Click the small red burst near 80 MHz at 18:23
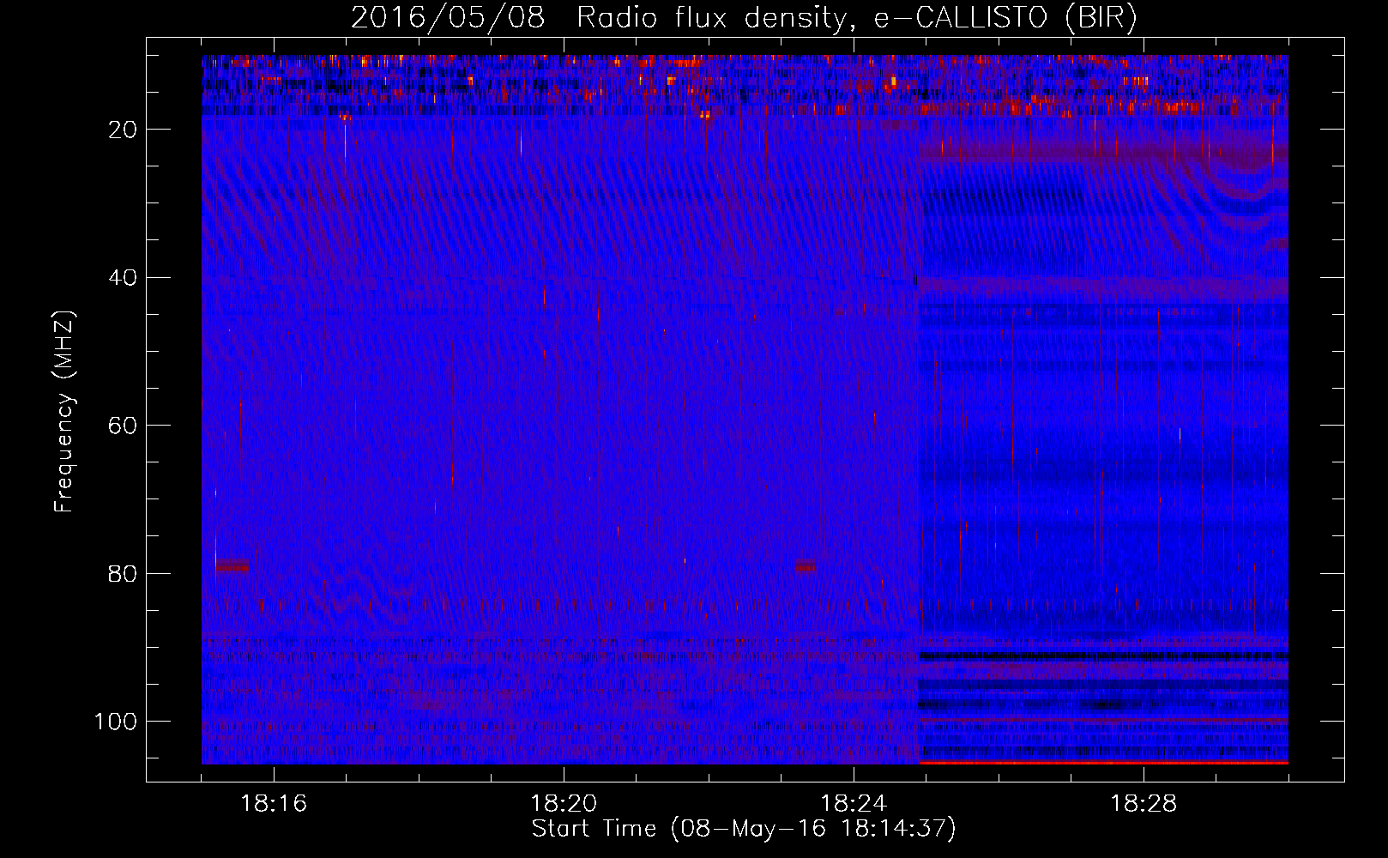Image resolution: width=1388 pixels, height=858 pixels. 805,566
